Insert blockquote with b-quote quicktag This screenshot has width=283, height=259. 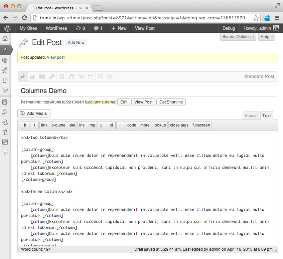pos(58,125)
